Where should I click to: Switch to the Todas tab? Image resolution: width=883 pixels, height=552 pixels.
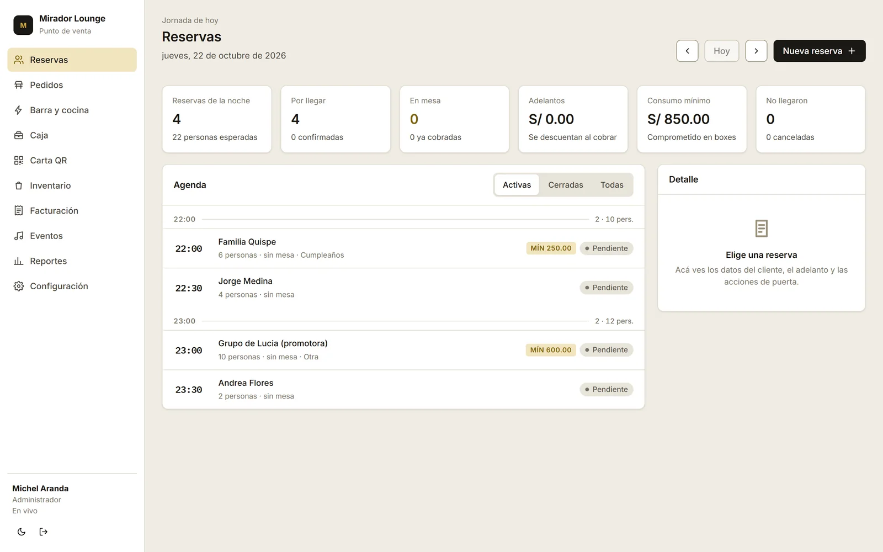click(612, 185)
